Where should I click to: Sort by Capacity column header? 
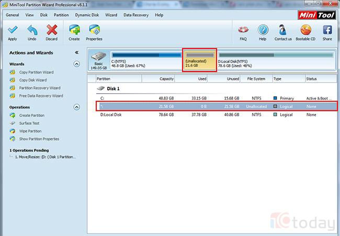tap(158, 79)
